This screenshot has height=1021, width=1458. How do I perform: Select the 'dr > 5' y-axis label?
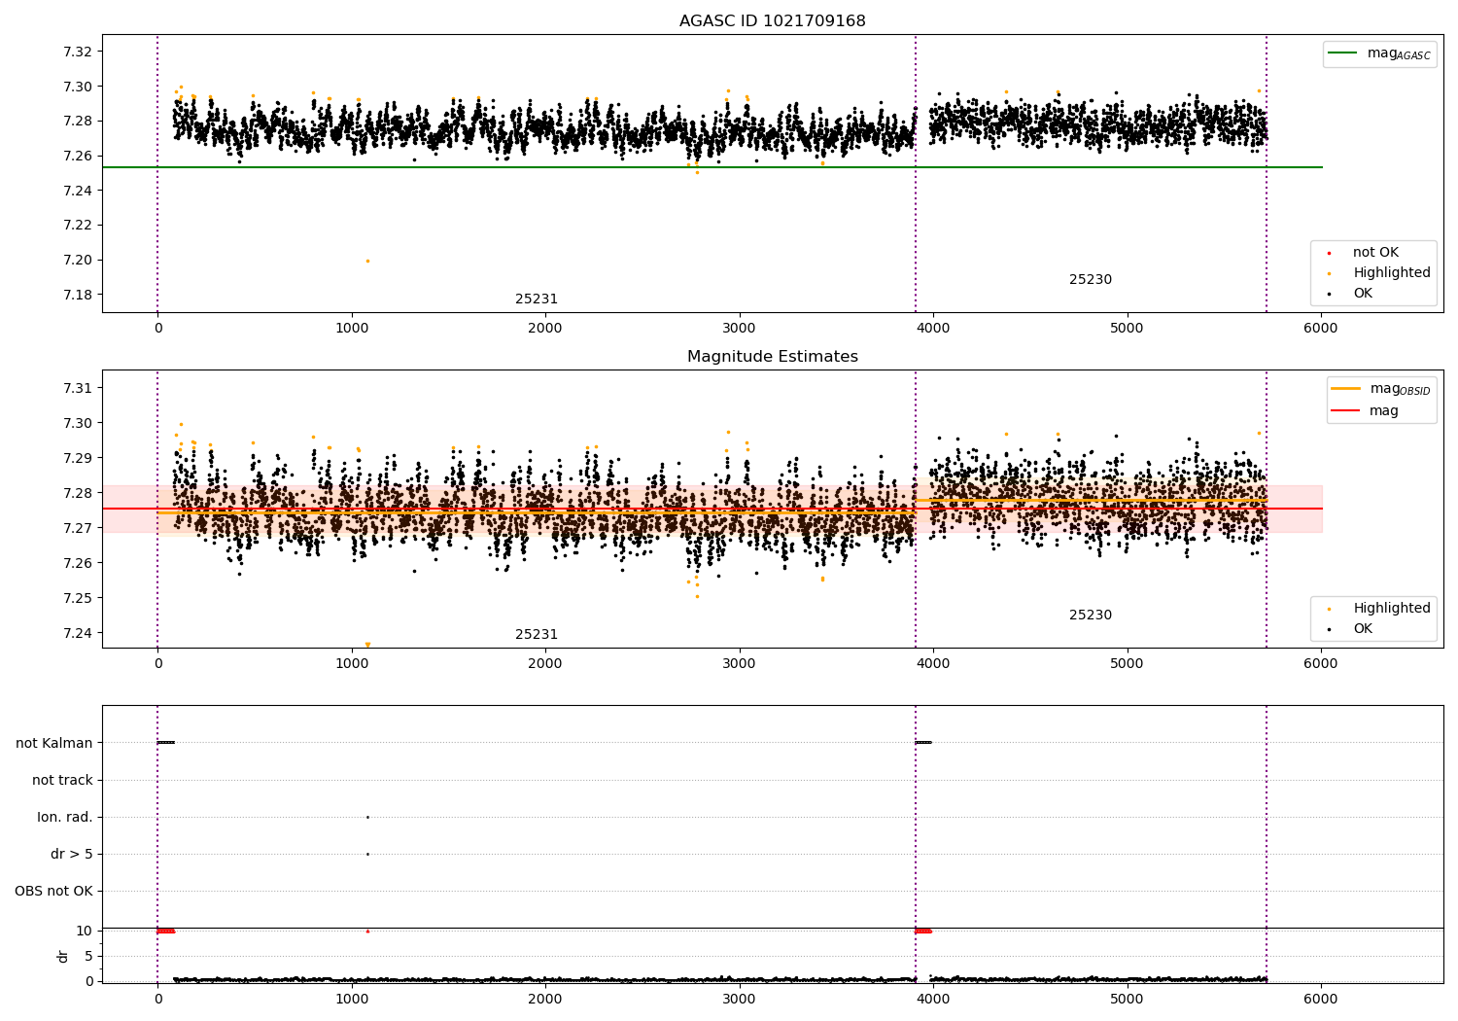click(x=72, y=854)
